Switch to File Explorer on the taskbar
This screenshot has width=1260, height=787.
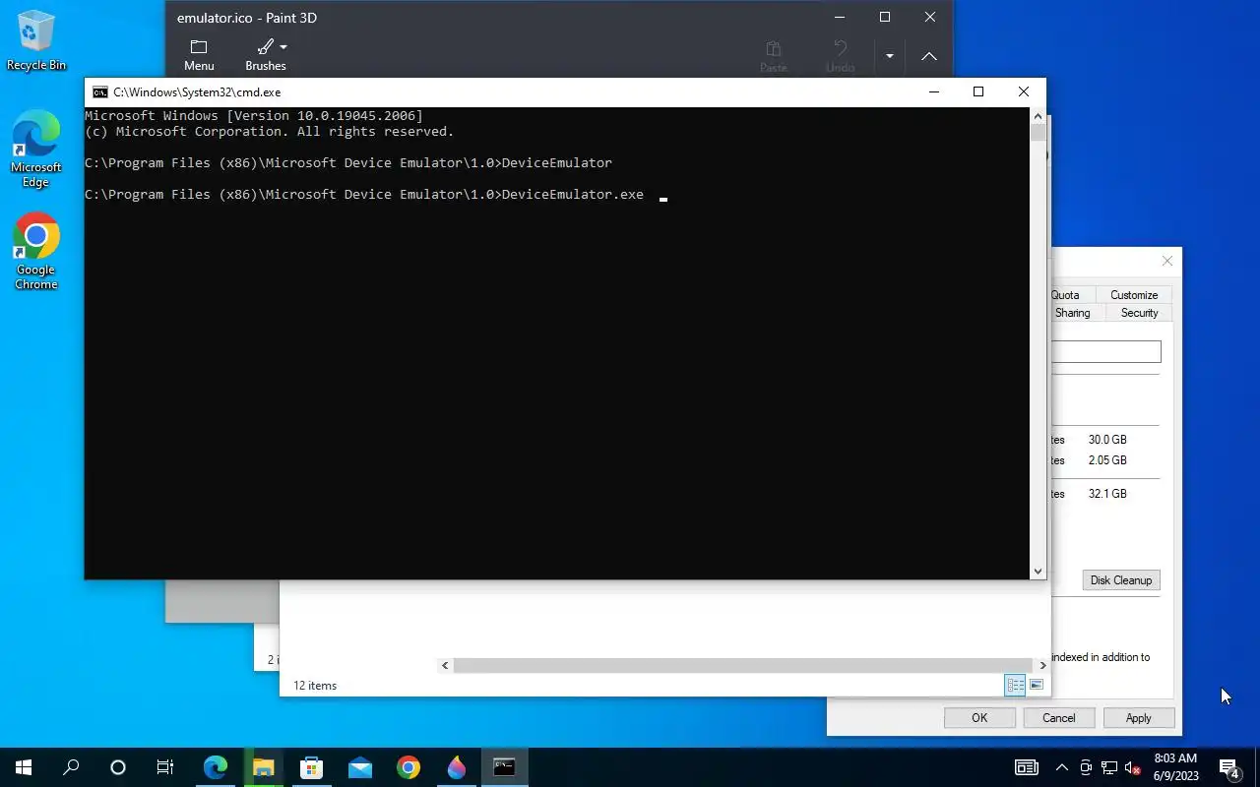click(264, 767)
